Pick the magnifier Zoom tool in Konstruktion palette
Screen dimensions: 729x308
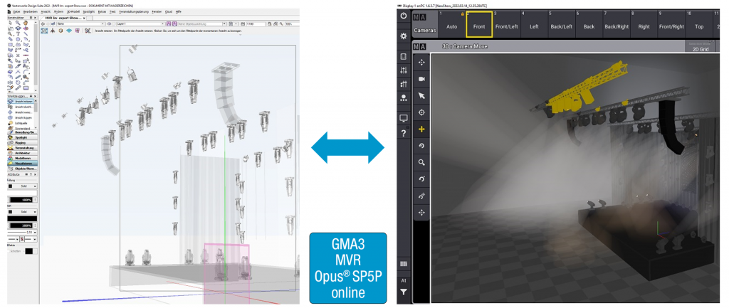click(18, 23)
